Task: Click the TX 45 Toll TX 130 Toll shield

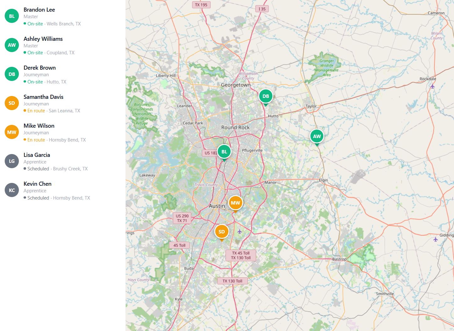Action: pos(241,255)
